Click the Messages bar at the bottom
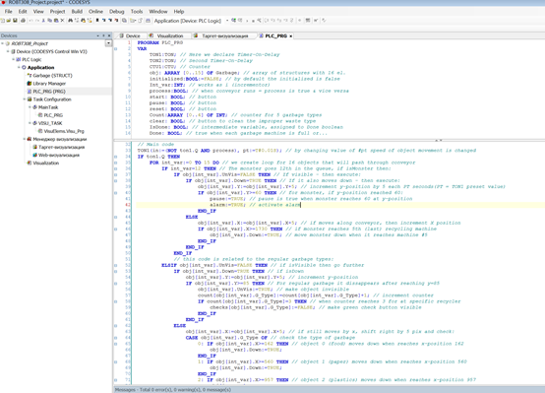545x393 pixels. (329, 389)
